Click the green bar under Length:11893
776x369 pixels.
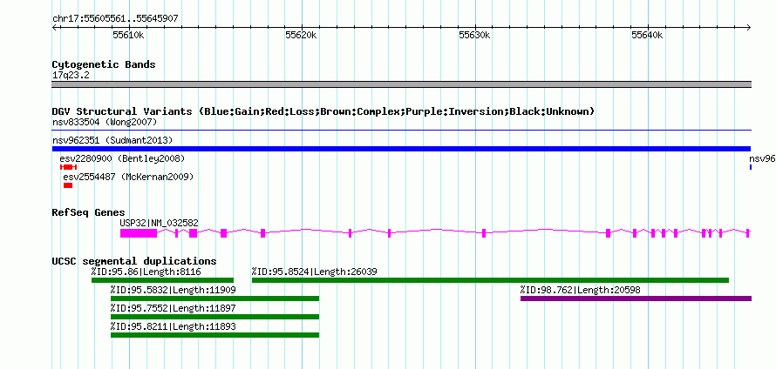214,335
